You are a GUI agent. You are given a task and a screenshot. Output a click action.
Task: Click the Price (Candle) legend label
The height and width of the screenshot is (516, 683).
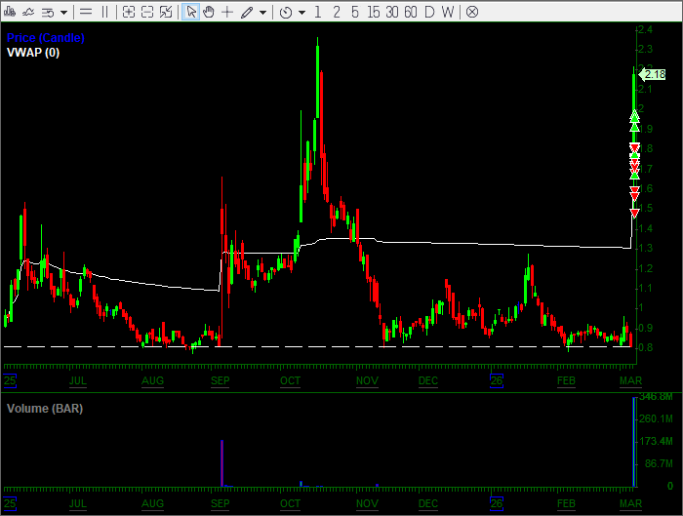[x=45, y=38]
